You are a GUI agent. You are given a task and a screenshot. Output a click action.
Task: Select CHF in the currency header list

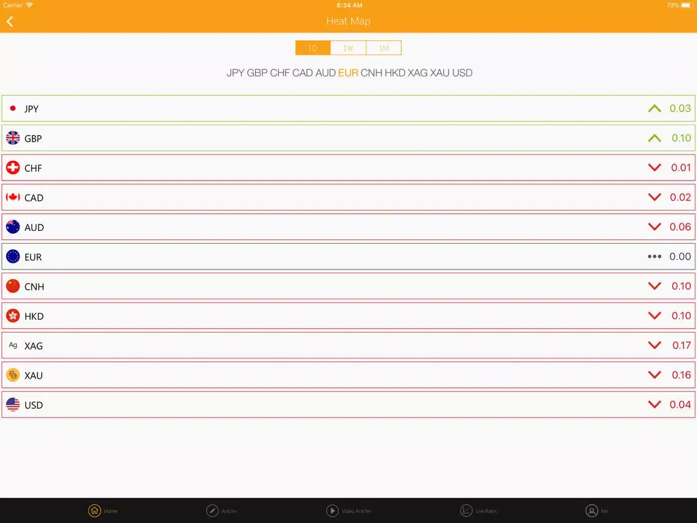coord(280,73)
